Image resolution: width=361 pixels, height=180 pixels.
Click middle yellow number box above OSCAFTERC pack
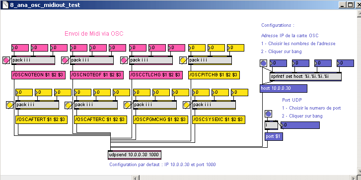point(102,92)
